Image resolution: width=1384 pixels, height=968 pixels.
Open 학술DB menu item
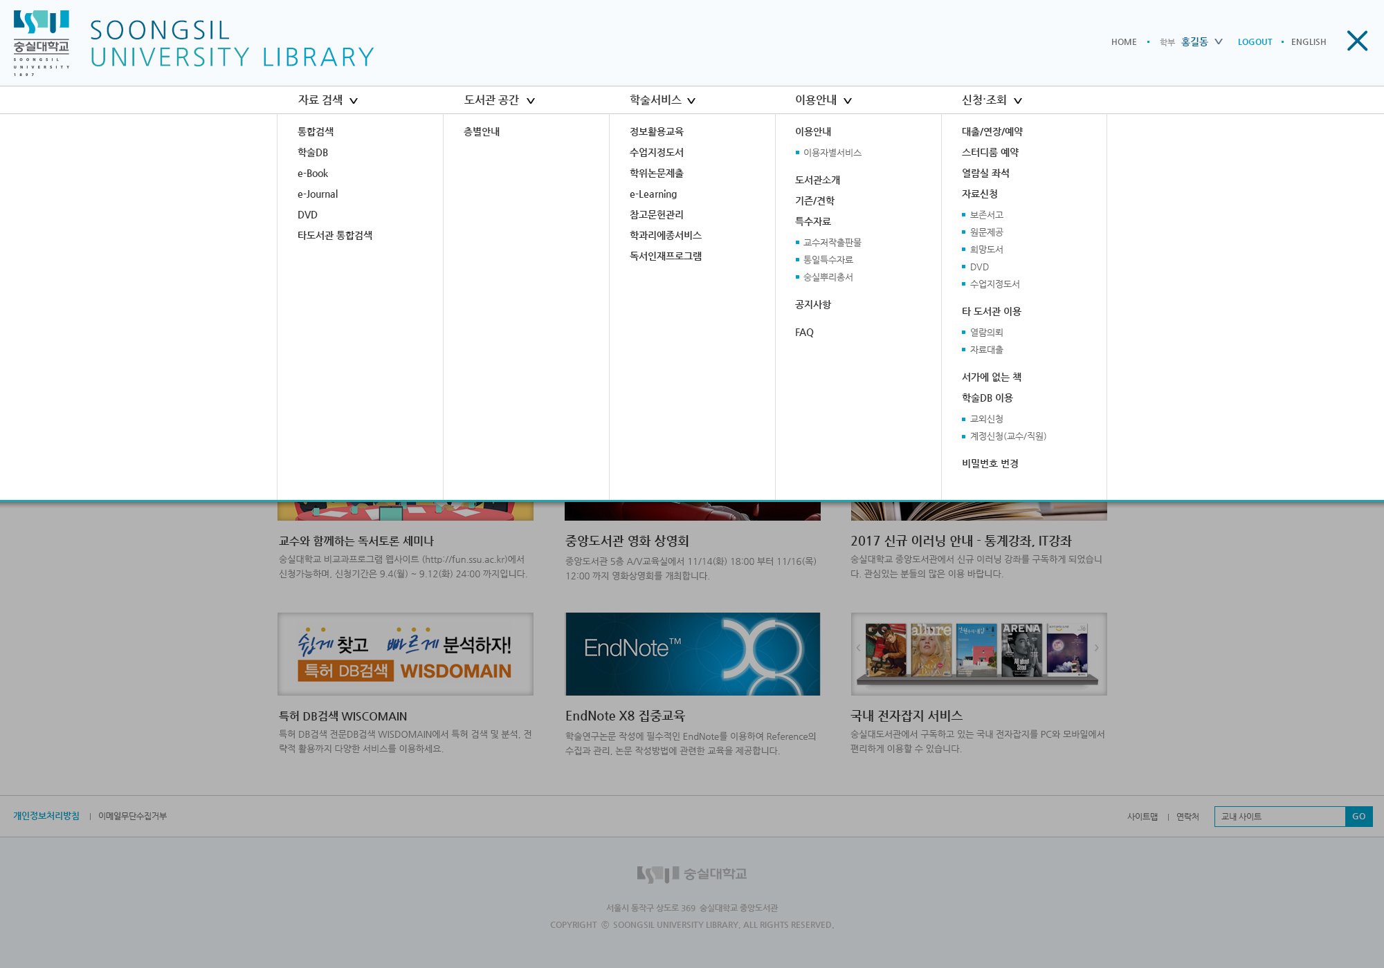[x=313, y=152]
